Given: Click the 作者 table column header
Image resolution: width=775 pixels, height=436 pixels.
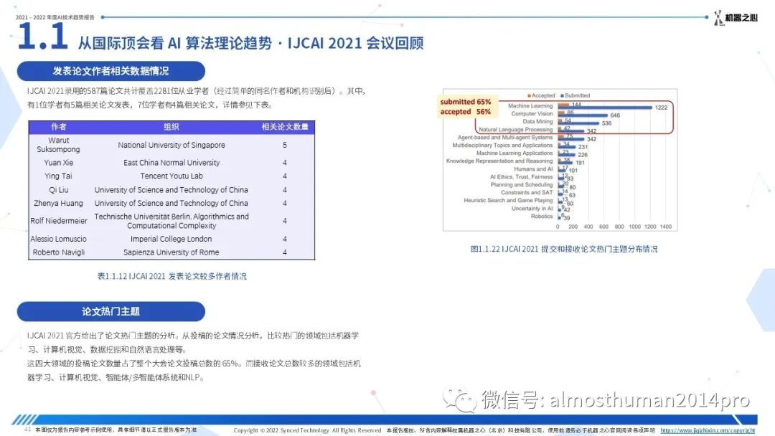Looking at the screenshot, I should (x=58, y=128).
